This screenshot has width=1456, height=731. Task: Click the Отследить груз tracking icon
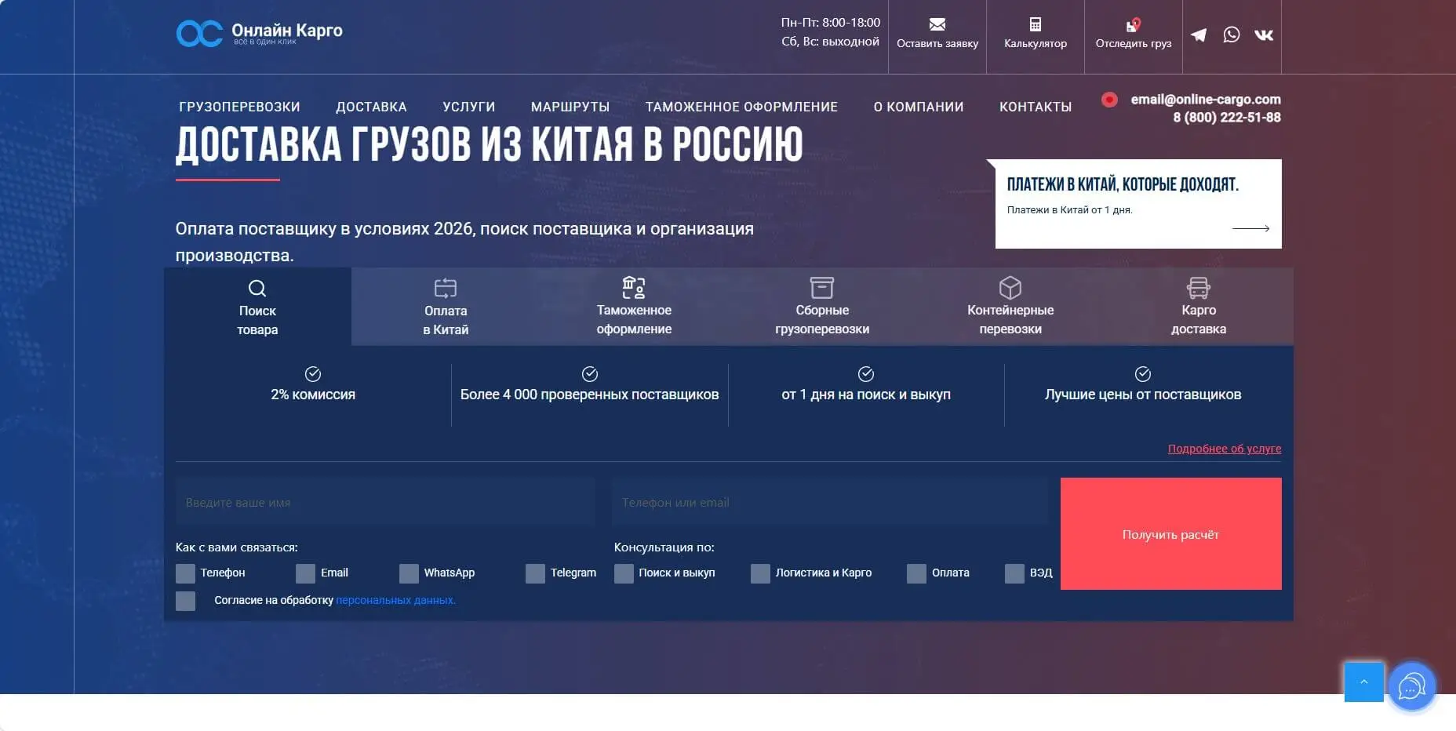[x=1133, y=25]
